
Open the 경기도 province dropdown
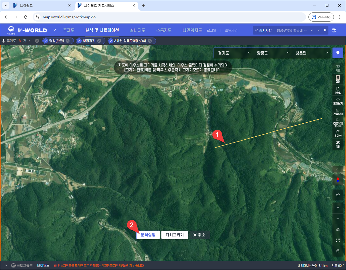tap(234, 53)
